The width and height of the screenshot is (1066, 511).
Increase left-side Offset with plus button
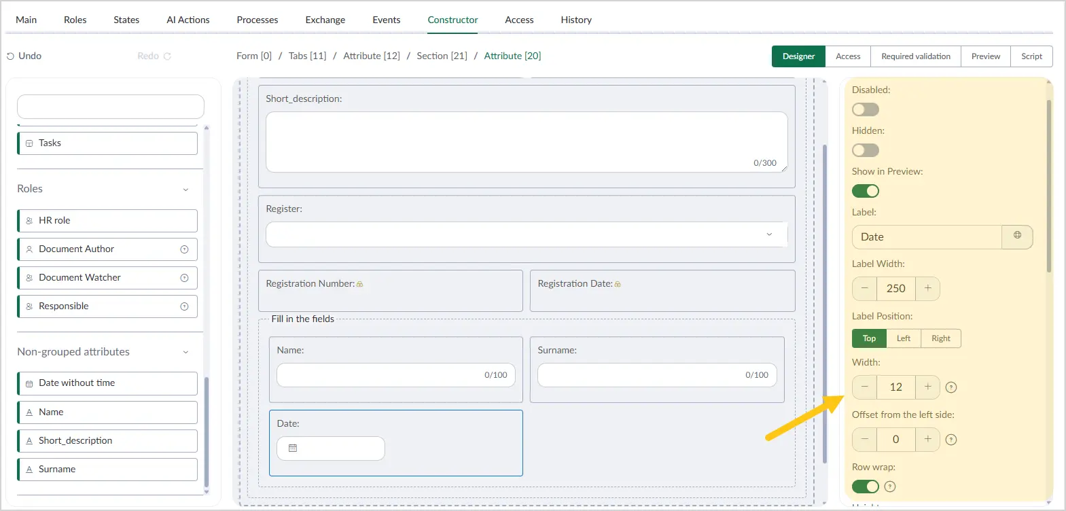pyautogui.click(x=927, y=439)
